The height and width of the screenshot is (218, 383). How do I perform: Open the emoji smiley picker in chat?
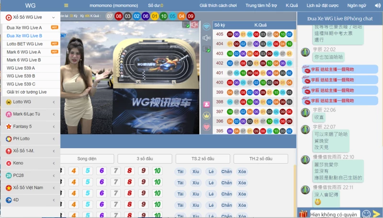click(x=366, y=214)
